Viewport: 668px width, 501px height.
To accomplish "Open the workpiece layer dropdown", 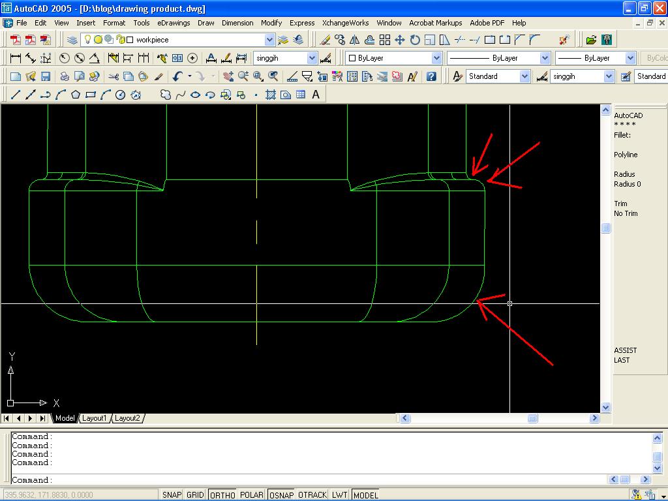I will (x=270, y=40).
